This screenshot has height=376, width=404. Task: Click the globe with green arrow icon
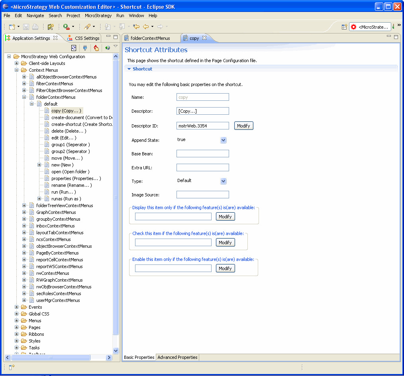coord(108,48)
